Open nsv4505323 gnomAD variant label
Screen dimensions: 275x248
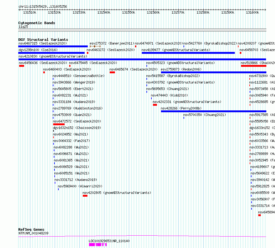pos(180,63)
